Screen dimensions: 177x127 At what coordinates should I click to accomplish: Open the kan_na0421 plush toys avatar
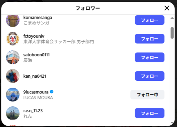pos(13,76)
